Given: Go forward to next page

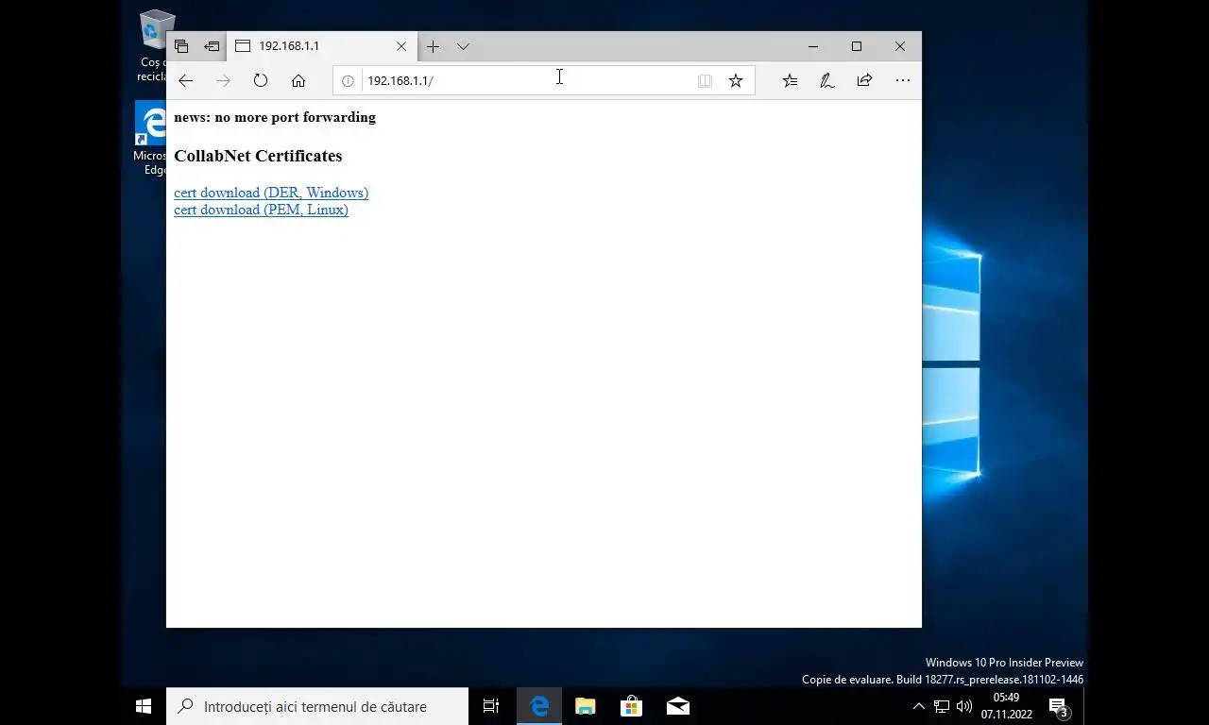Looking at the screenshot, I should [x=223, y=81].
